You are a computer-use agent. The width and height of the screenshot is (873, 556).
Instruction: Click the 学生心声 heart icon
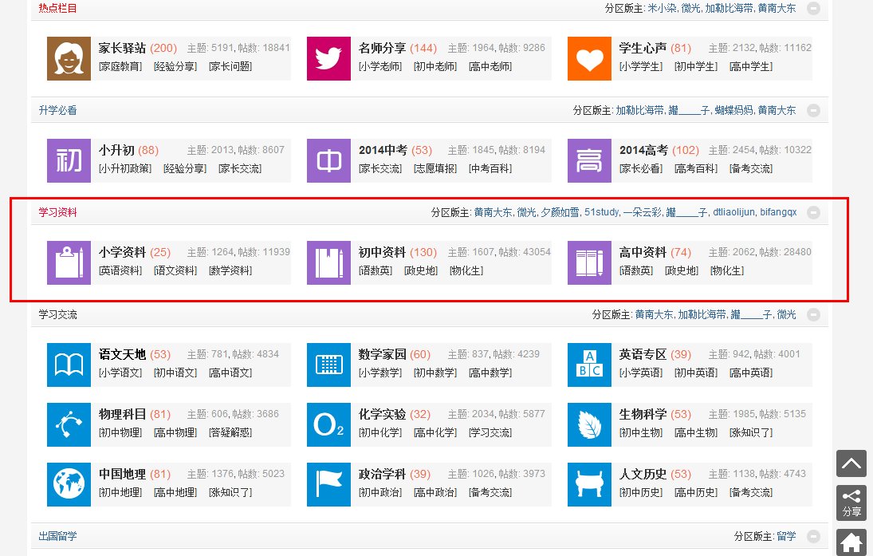(589, 58)
